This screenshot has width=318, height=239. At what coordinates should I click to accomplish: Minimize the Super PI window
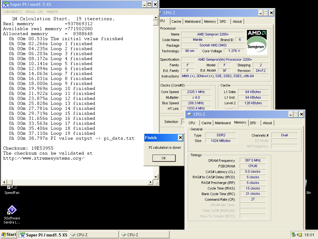[x=144, y=4]
